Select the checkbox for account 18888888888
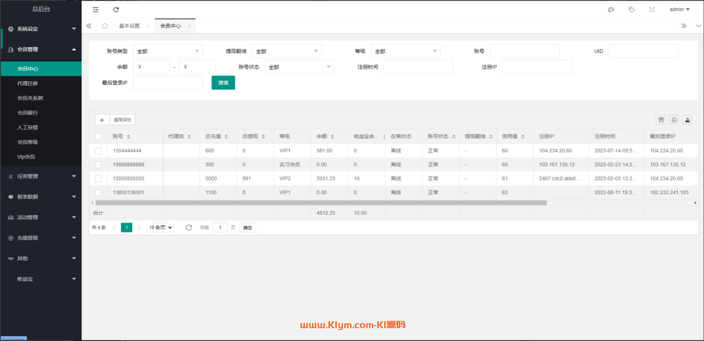 pos(98,165)
